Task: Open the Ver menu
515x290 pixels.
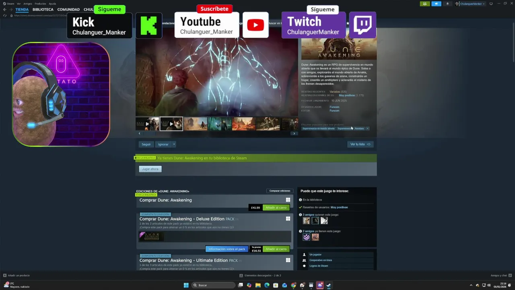Action: click(x=19, y=4)
